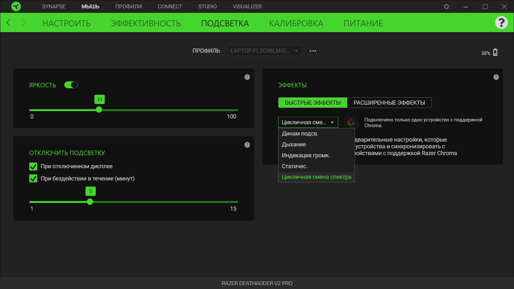Click the ПРОФИЛЬ label
This screenshot has width=514, height=289.
point(206,51)
